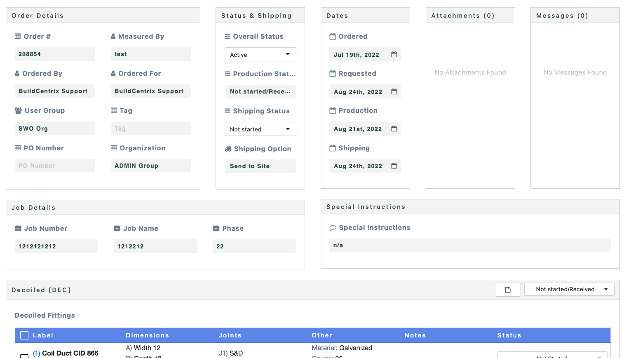624x358 pixels.
Task: Click the briefcase icon beside Job Number
Action: 18,228
